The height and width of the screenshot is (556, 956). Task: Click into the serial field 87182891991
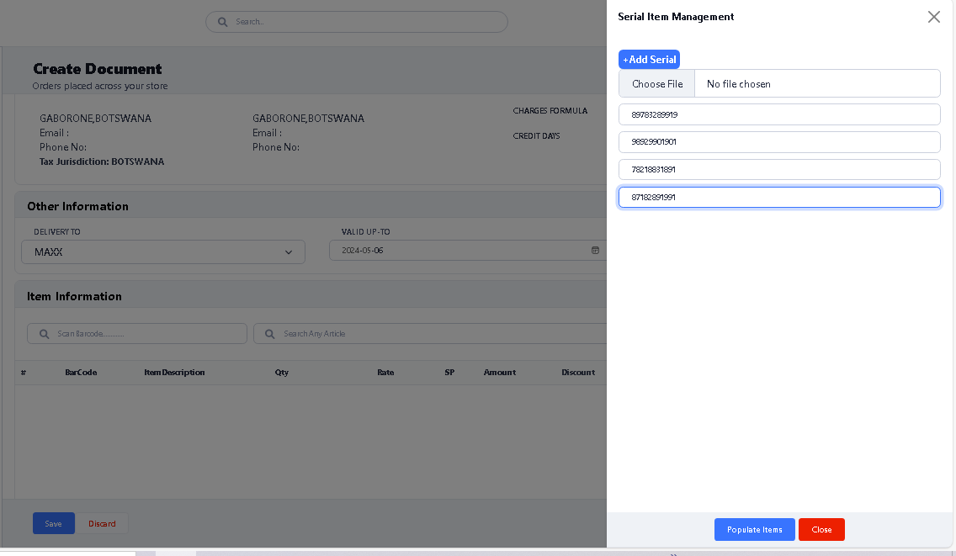(778, 198)
